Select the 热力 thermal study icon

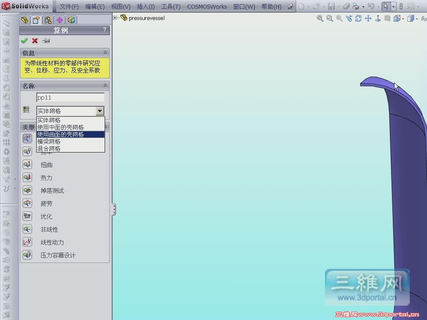point(27,177)
